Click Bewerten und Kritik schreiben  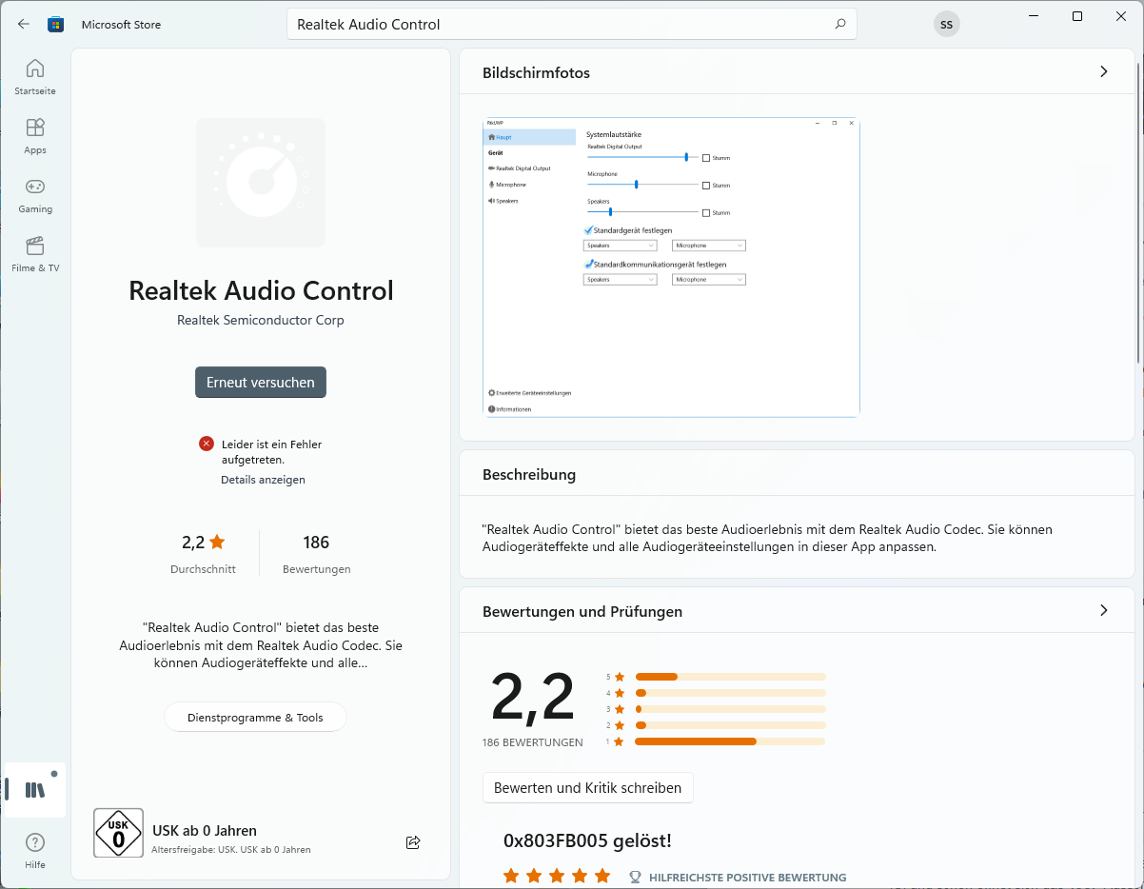point(588,788)
